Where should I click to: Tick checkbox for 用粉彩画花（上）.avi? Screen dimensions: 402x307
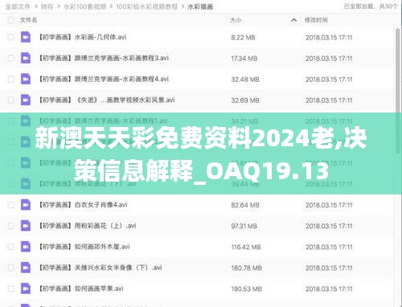(10, 226)
